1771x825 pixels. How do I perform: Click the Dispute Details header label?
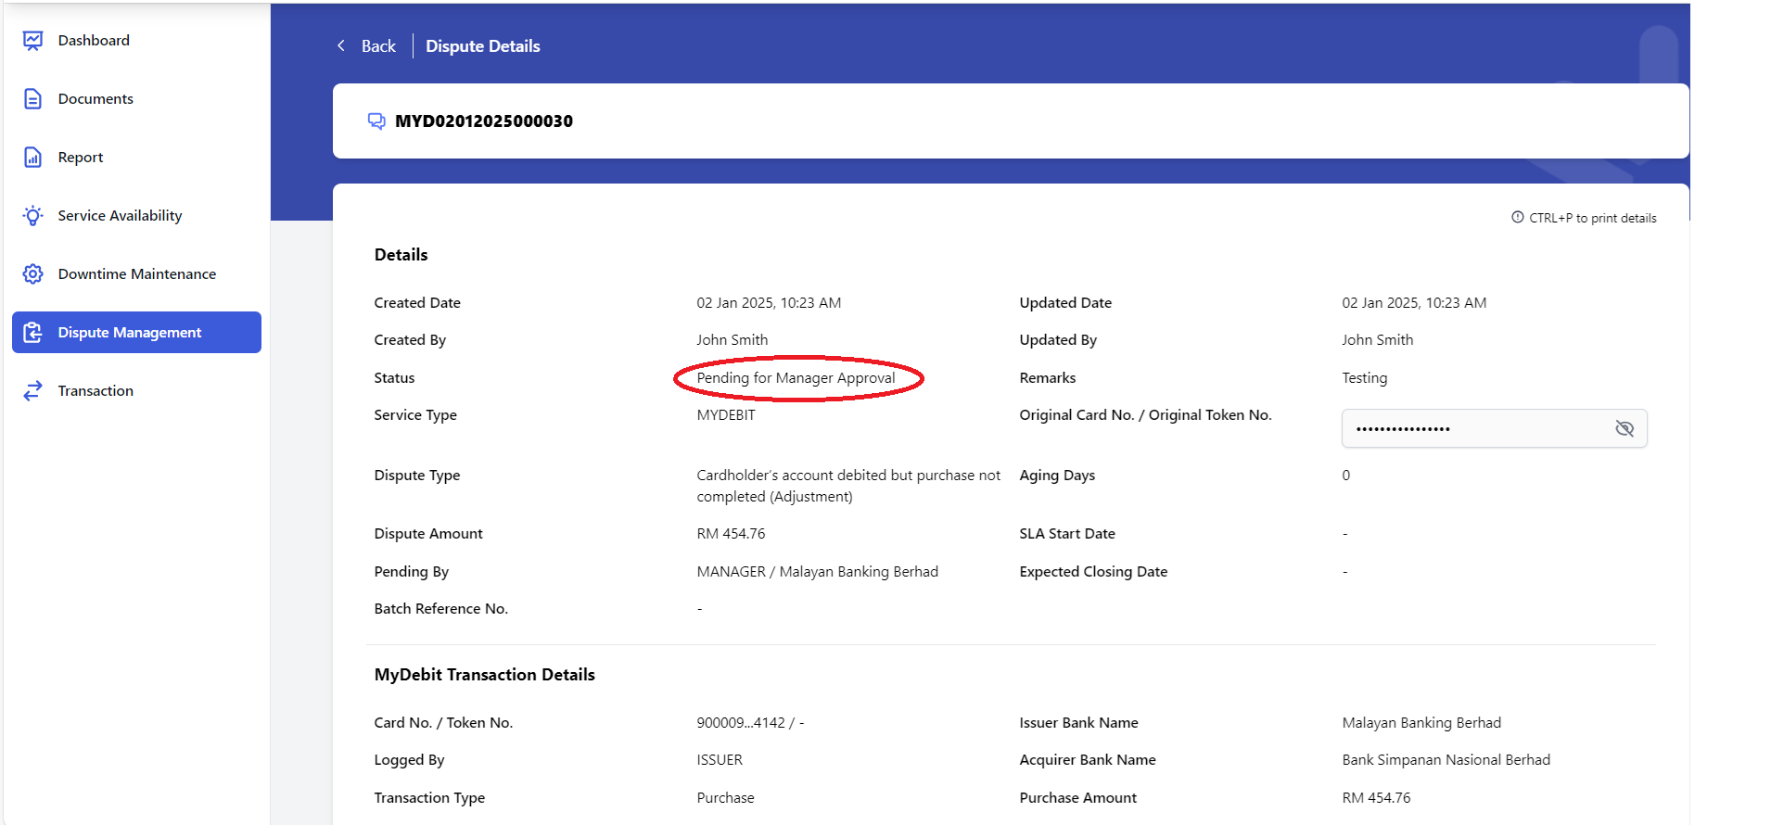[x=483, y=46]
